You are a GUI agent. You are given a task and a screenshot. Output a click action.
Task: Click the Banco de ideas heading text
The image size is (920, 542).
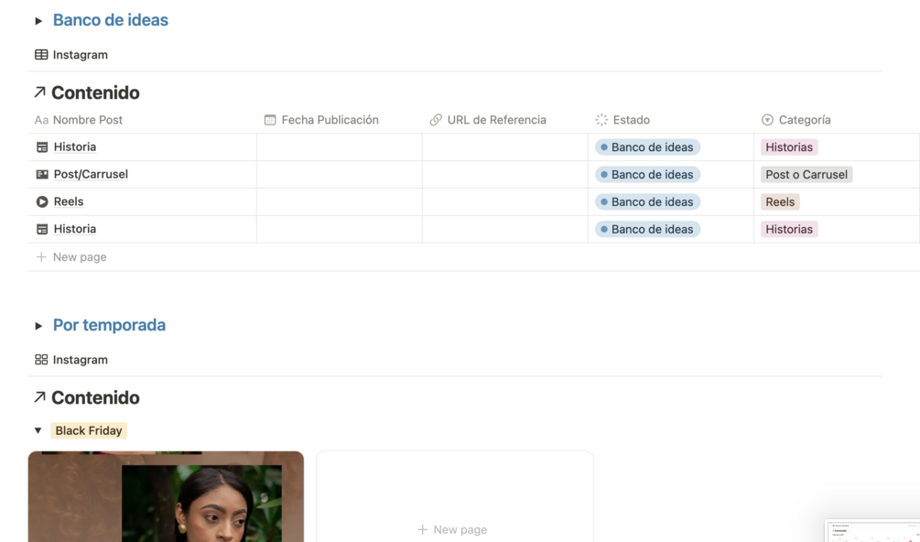[x=110, y=20]
